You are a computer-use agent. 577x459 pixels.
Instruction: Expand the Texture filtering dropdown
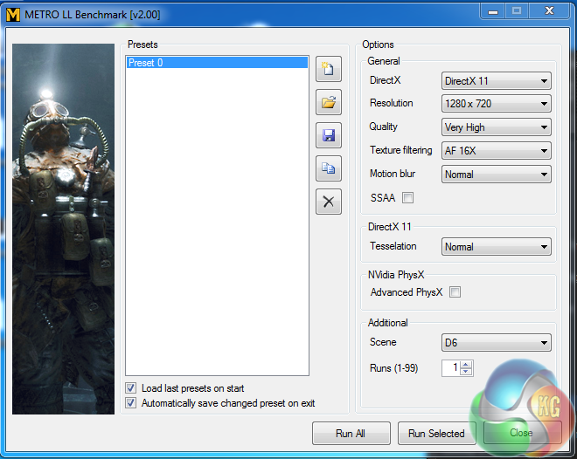coord(496,151)
